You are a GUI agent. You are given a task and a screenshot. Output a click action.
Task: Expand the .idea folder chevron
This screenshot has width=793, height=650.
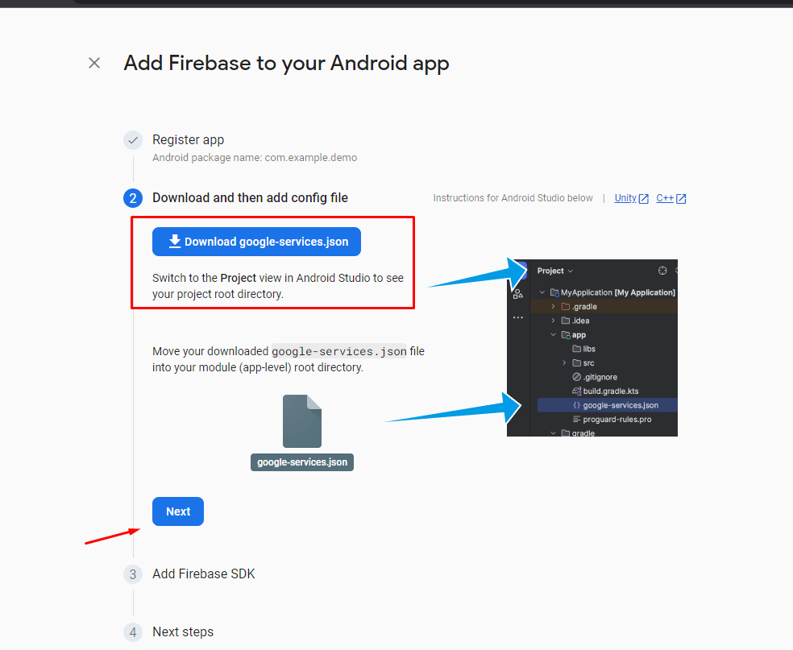click(553, 321)
